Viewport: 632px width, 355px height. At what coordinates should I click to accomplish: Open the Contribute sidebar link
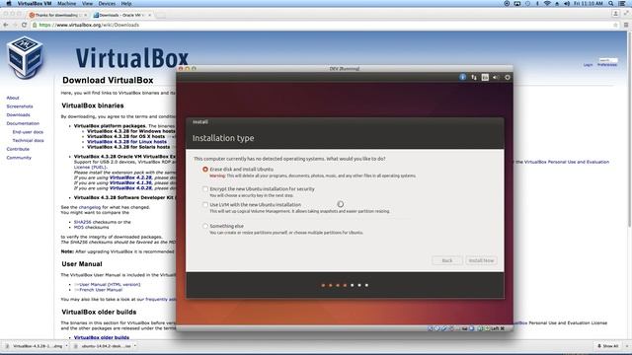[x=18, y=149]
